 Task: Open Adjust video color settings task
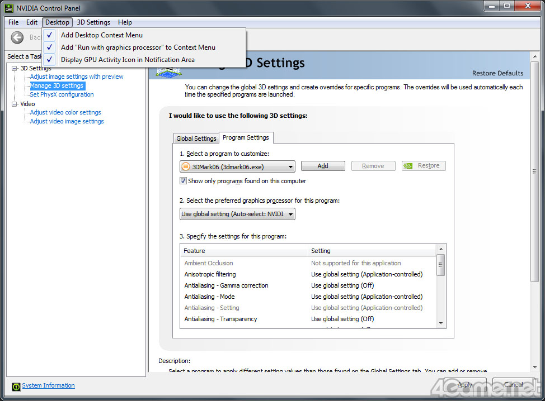(65, 112)
